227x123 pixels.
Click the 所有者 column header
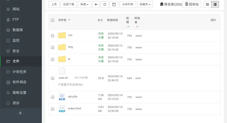137,20
